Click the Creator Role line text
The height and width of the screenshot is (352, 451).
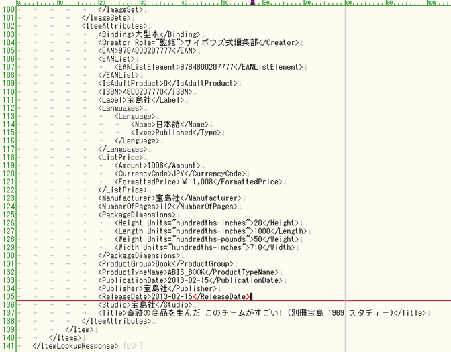point(199,42)
